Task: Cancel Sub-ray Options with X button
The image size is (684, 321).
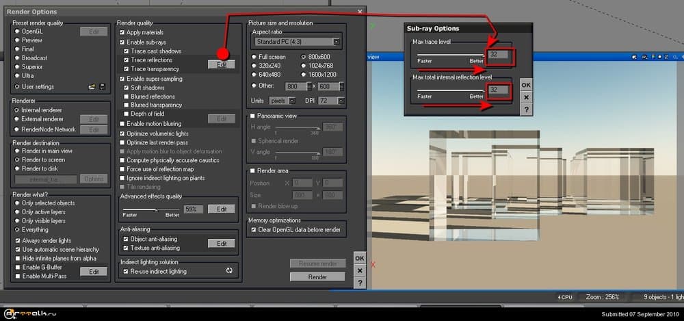Action: pyautogui.click(x=525, y=97)
